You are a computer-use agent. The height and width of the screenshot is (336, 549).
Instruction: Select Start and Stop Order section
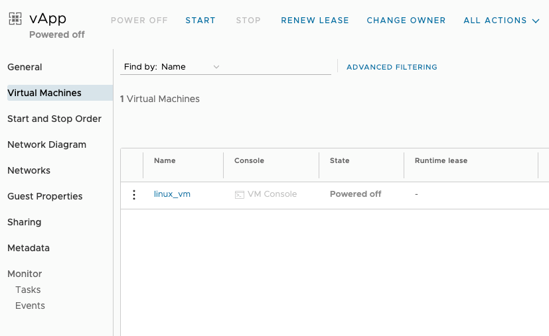54,119
